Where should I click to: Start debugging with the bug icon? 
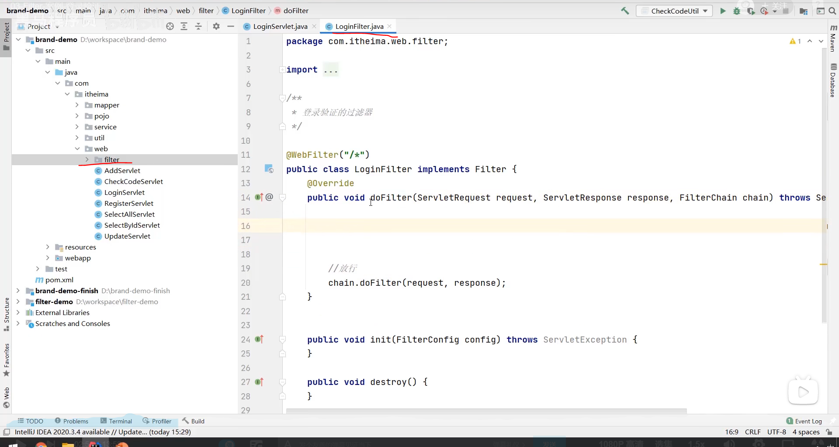pos(737,11)
